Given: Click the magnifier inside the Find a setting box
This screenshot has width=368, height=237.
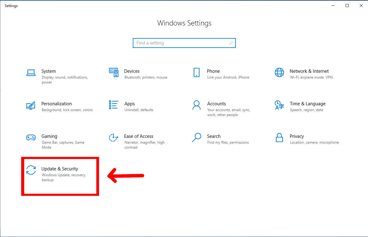Looking at the screenshot, I should tap(231, 43).
